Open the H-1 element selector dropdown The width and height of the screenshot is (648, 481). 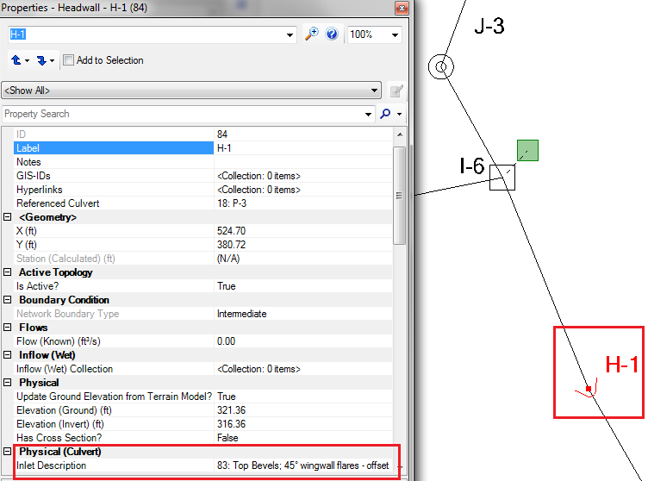coord(290,34)
